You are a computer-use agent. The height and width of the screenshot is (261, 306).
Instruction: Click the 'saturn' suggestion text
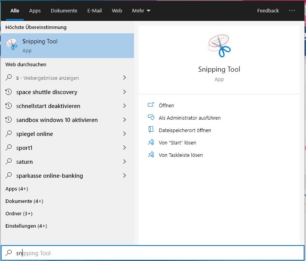[x=24, y=162]
